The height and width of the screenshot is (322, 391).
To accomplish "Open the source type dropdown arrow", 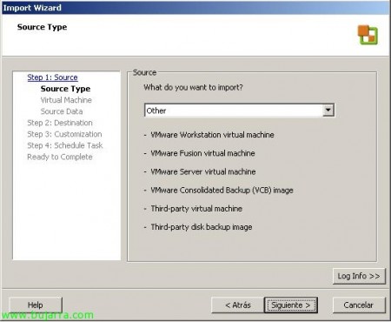I will [x=328, y=111].
